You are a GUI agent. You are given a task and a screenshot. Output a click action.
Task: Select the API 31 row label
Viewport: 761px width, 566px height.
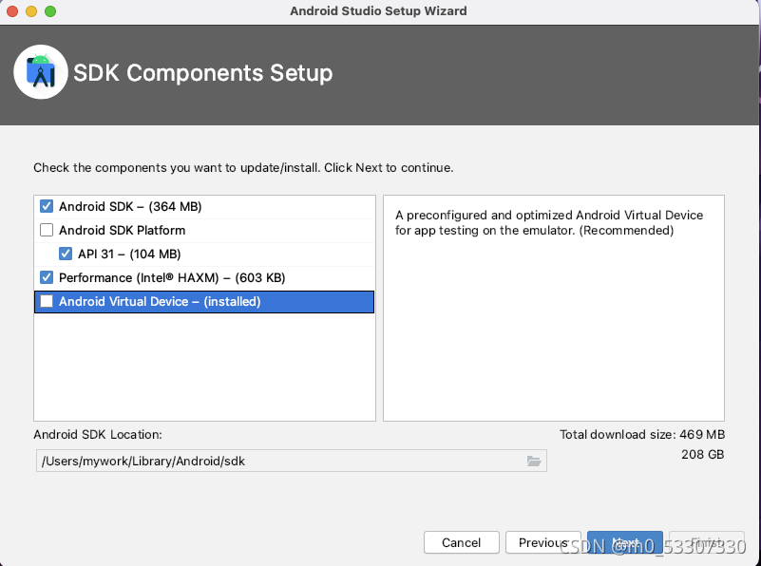(129, 254)
